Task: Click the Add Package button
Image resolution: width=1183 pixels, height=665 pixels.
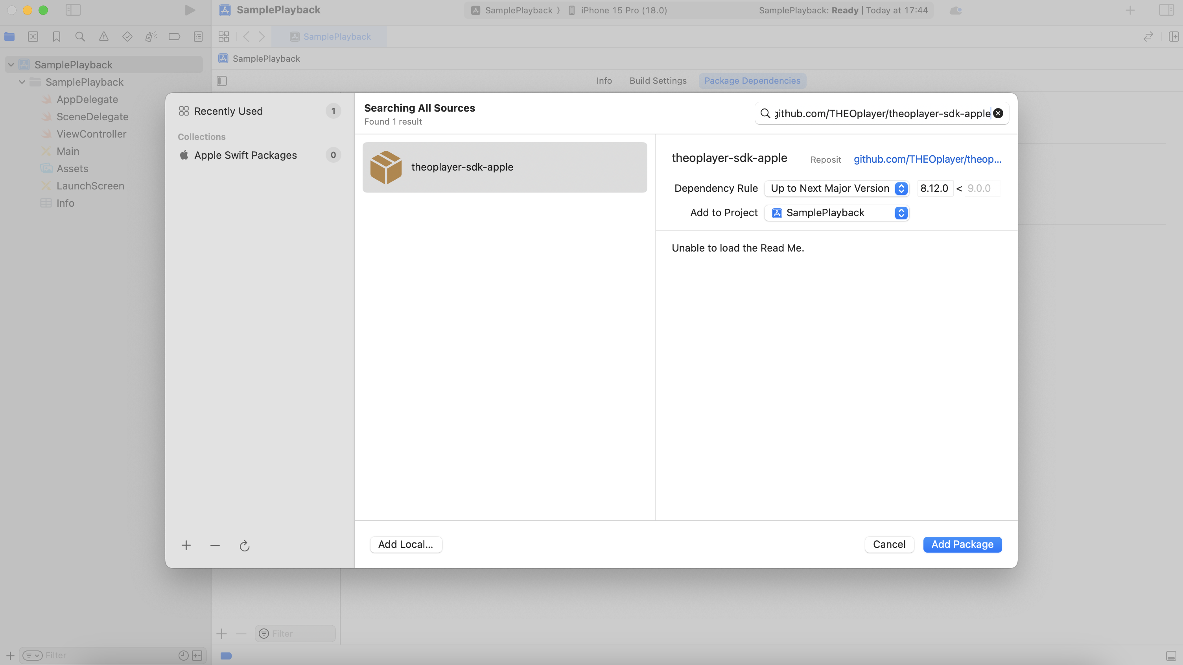Action: point(962,544)
